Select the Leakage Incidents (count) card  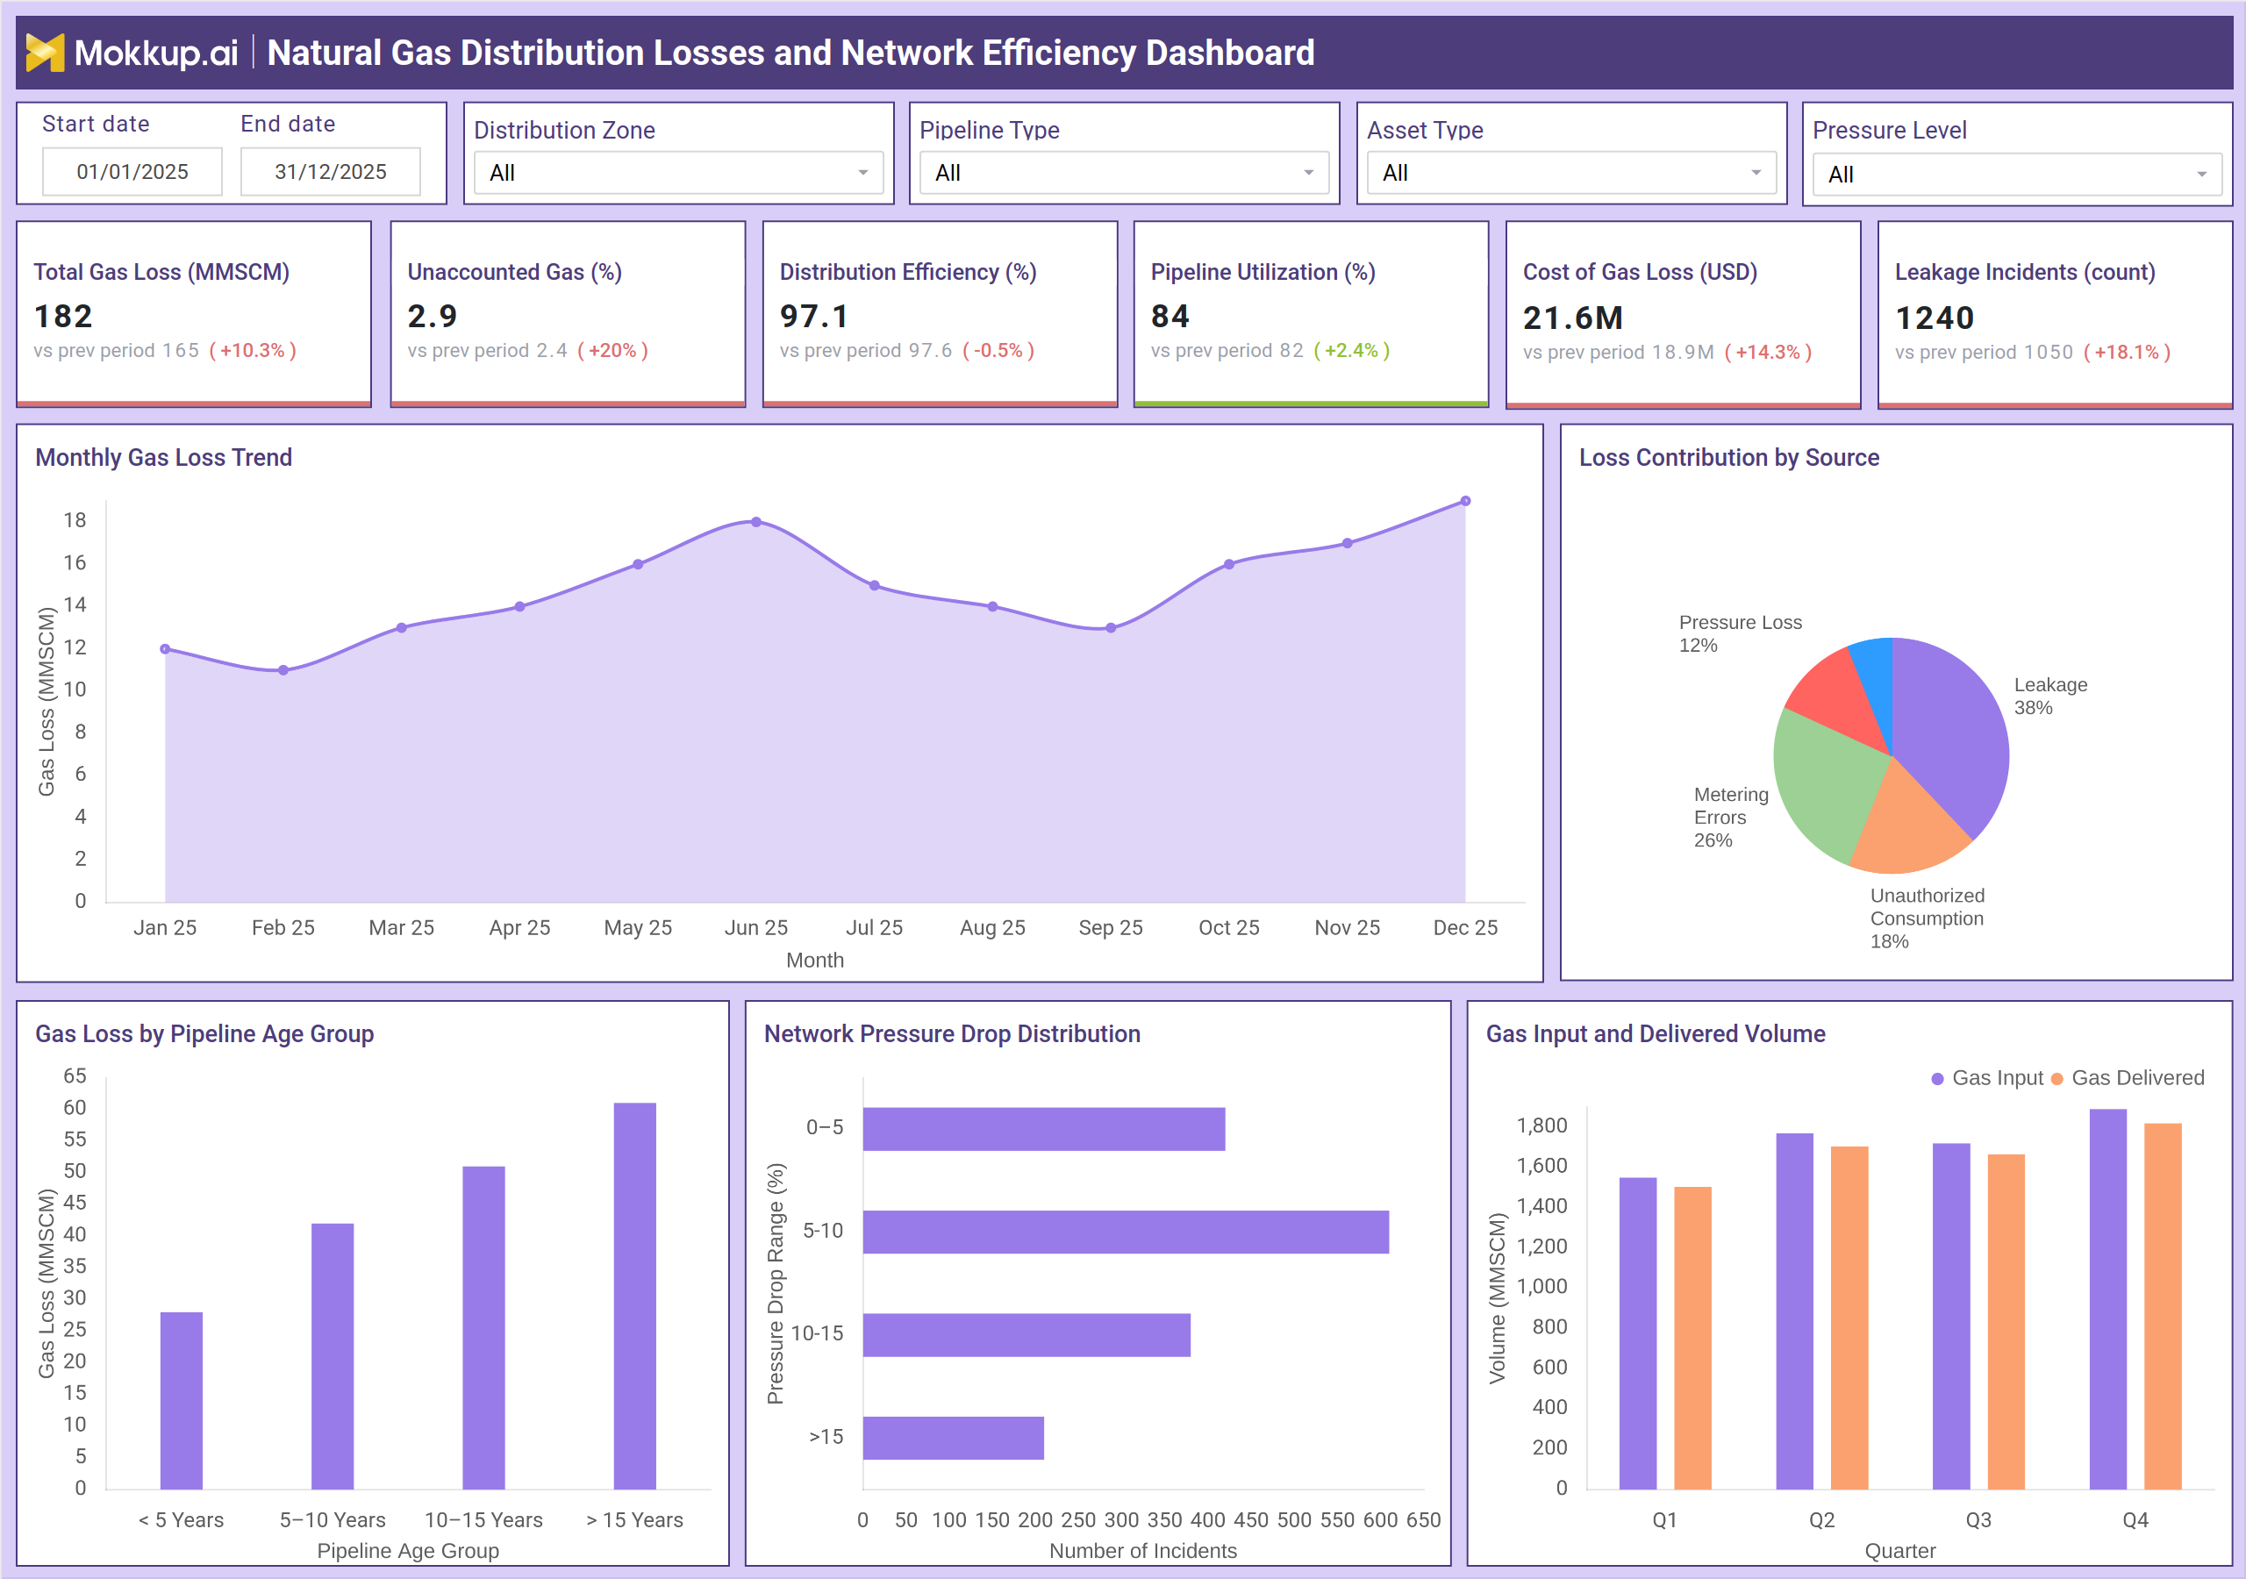(2054, 315)
